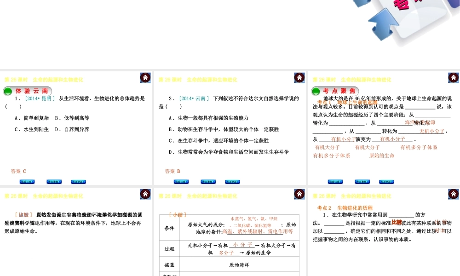Open the question 2 slide thumbnail
Screen dimensions: 460x276
[x=230, y=128]
